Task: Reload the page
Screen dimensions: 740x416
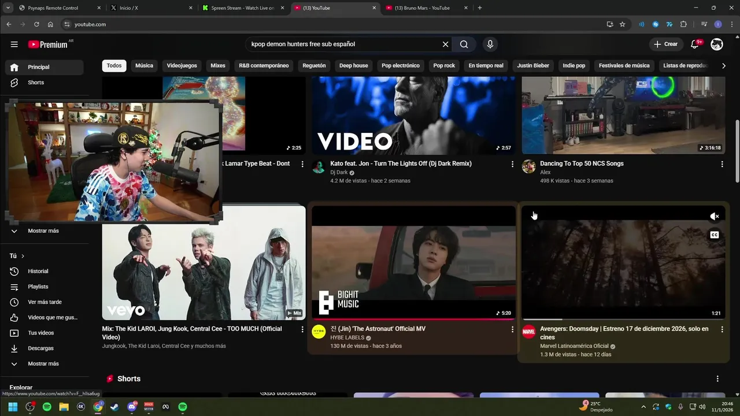Action: pos(36,24)
